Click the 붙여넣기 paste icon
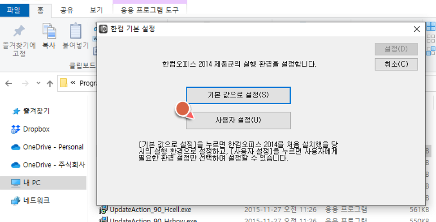436x222 pixels. pyautogui.click(x=76, y=31)
